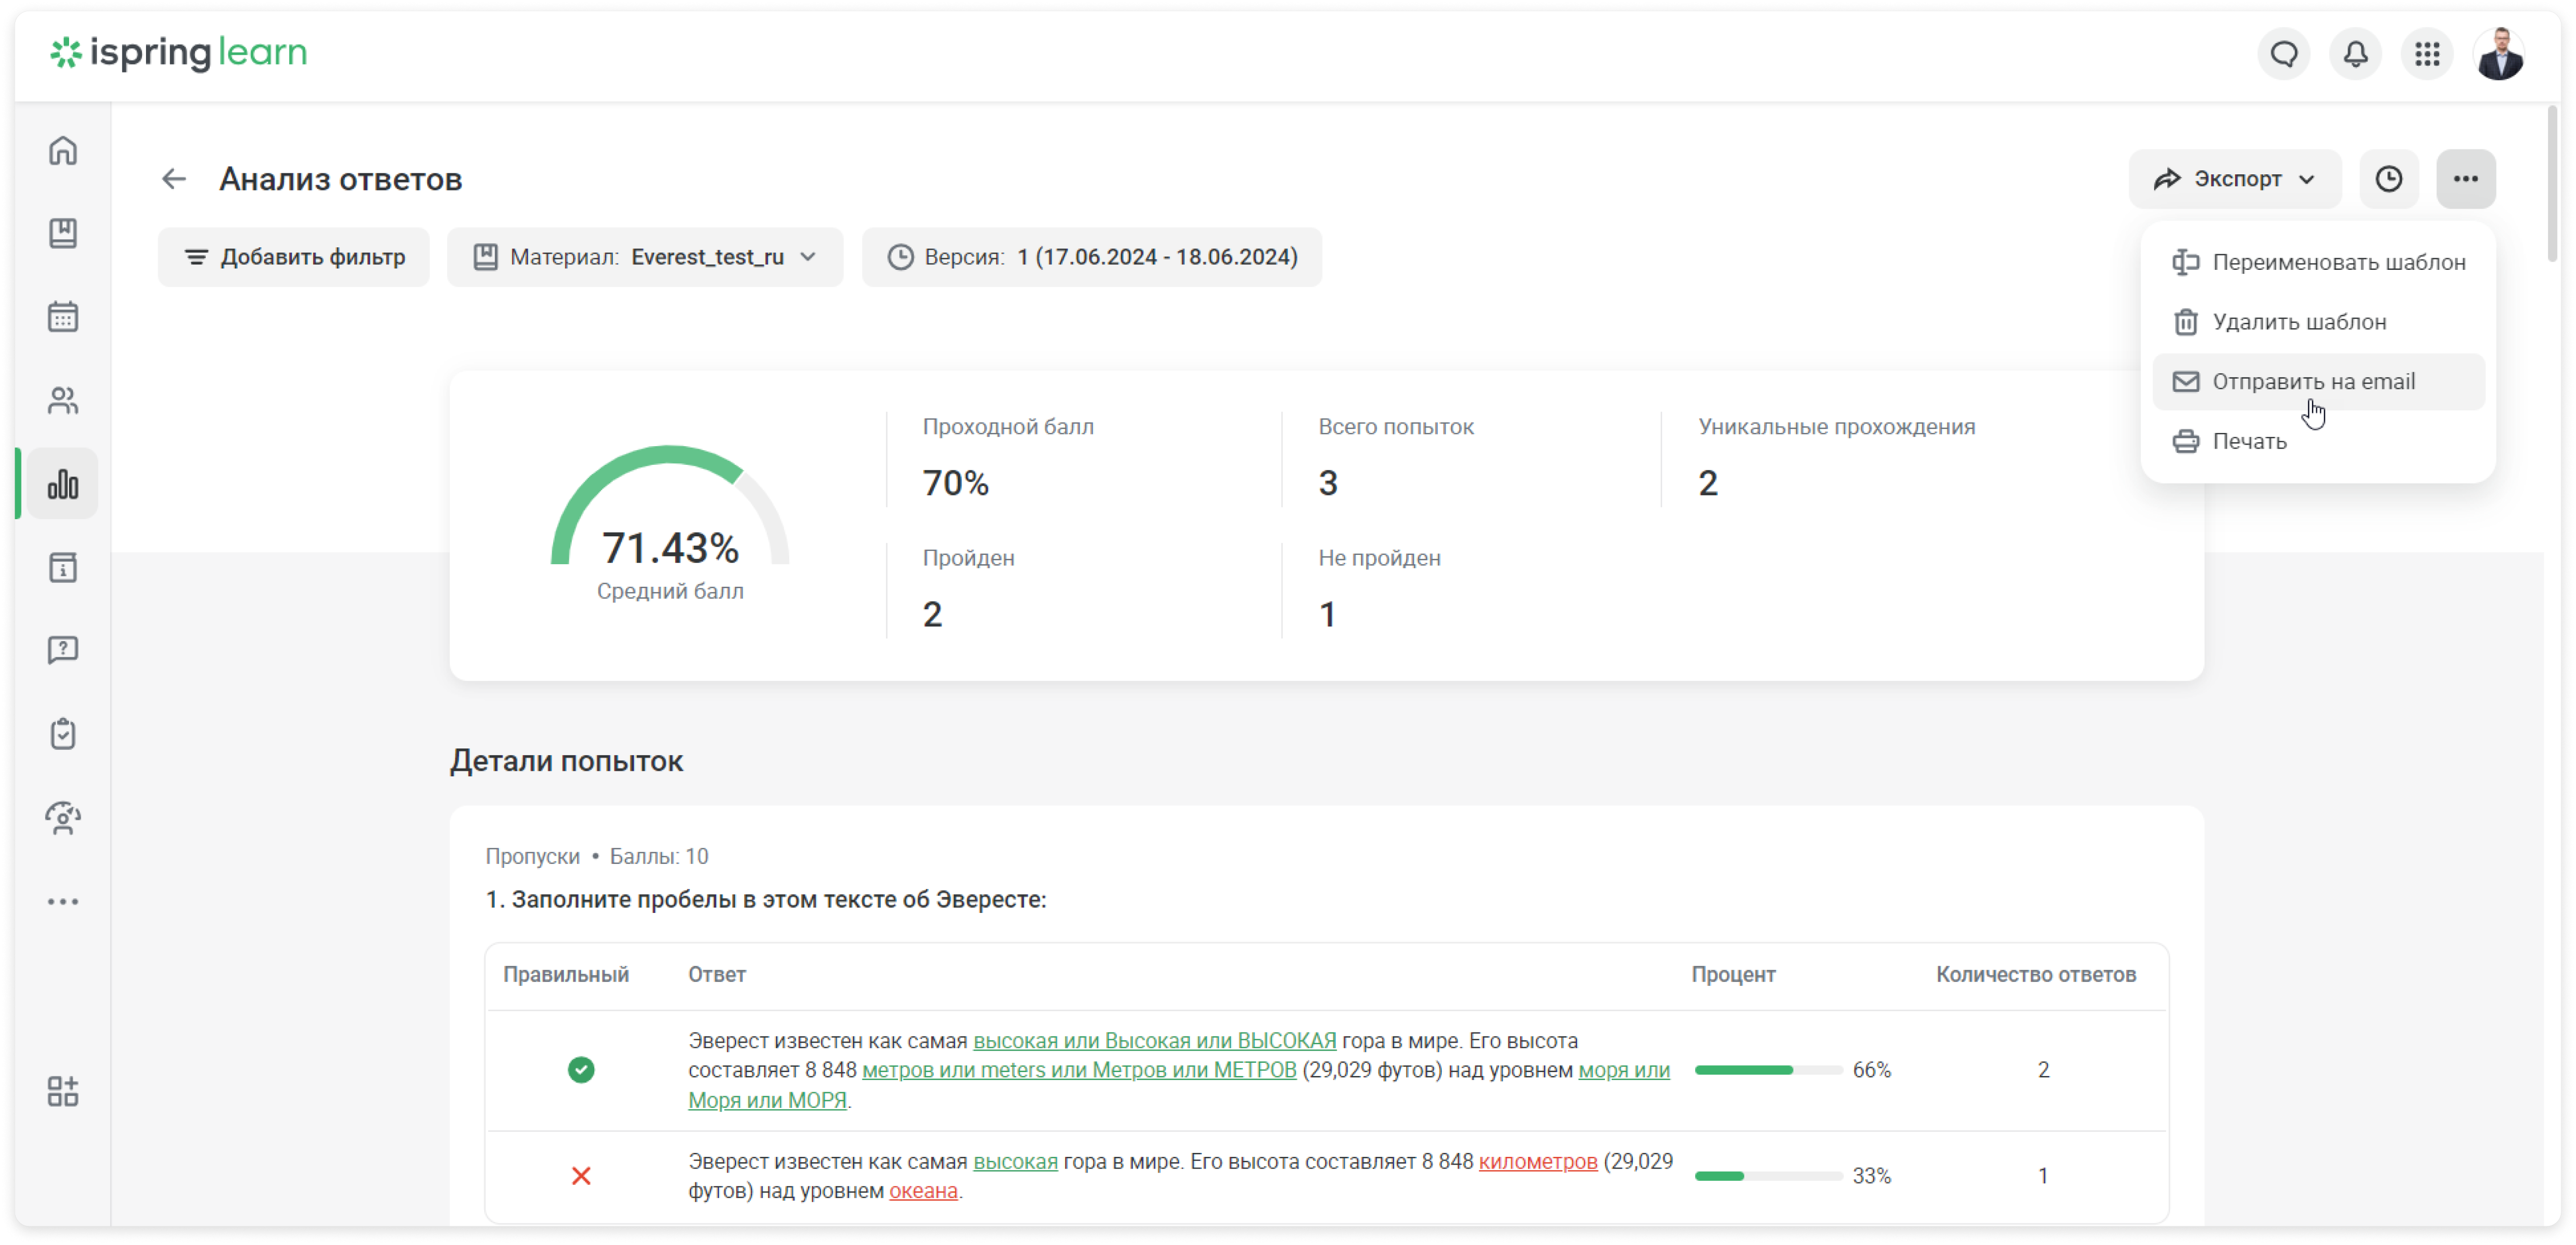Open the user profile avatar
Viewport: 2576px width, 1245px height.
point(2499,54)
